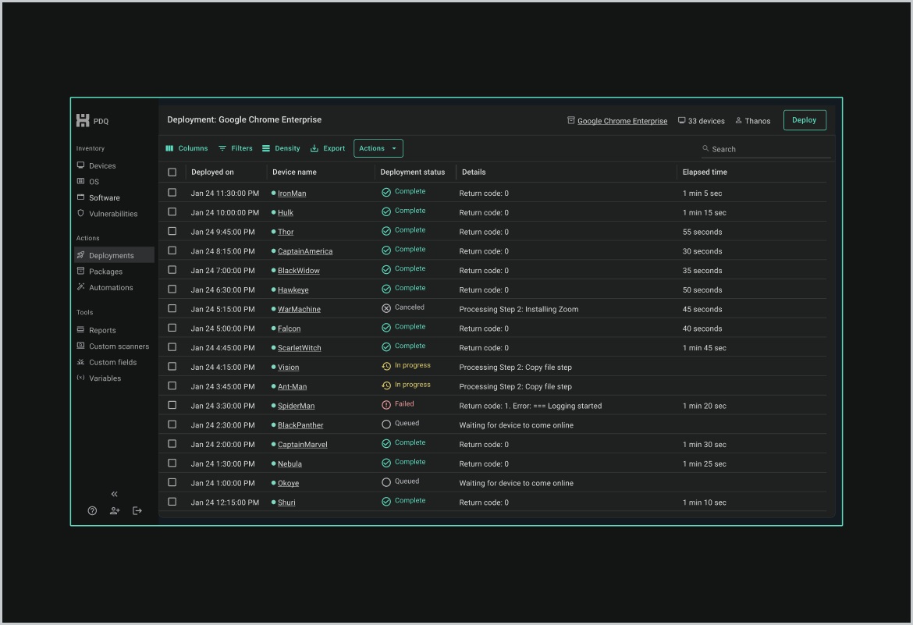Screen dimensions: 913x625
Task: Check the Shuri row checkbox
Action: tap(172, 502)
